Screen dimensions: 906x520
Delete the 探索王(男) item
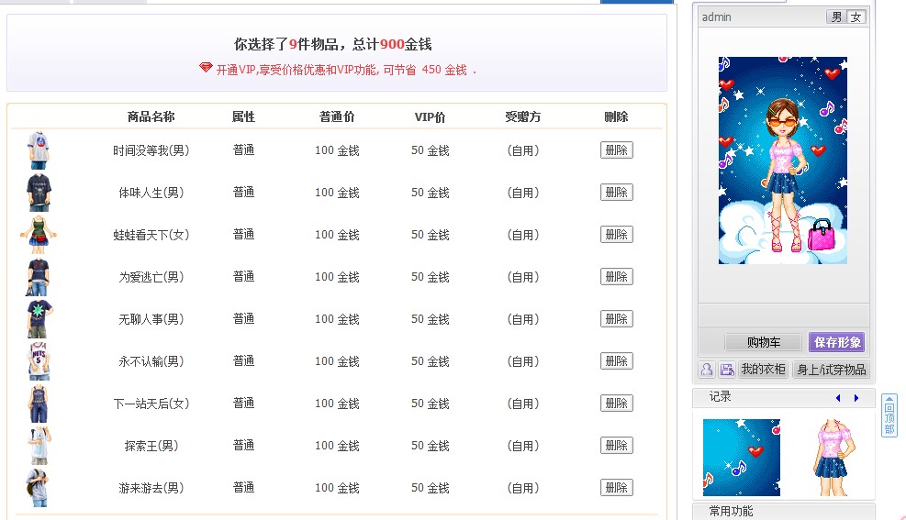[x=617, y=445]
